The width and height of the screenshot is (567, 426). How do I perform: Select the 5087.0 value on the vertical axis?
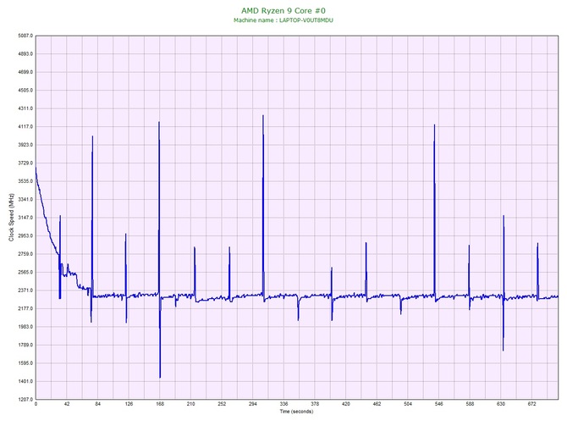(x=23, y=36)
